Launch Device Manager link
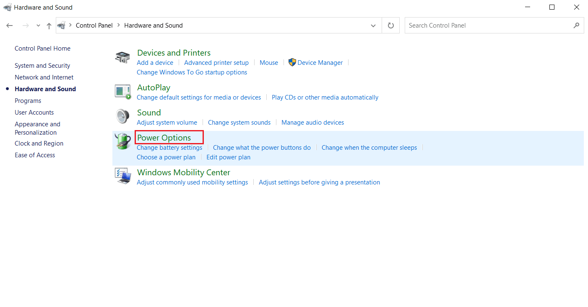Image resolution: width=588 pixels, height=307 pixels. pos(320,63)
